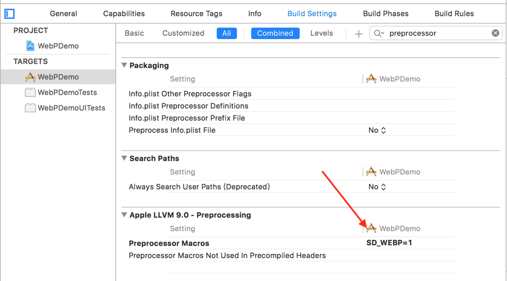507x281 pixels.
Task: Switch to Basic settings filter
Action: pos(135,33)
